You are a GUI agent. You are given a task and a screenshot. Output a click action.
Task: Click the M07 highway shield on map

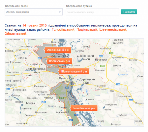point(40,58)
